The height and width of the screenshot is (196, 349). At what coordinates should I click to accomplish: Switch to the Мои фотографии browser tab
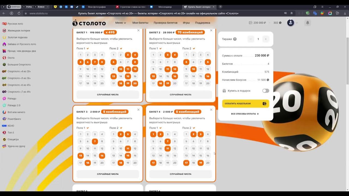97,7
